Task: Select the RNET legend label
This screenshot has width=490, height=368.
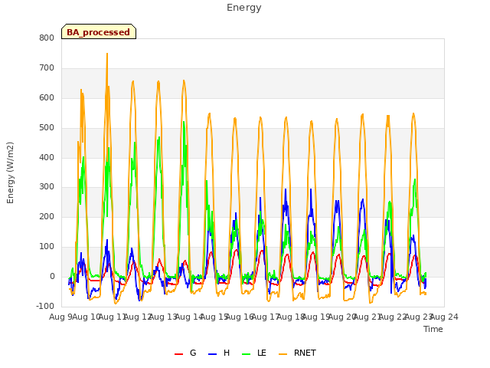Action: pyautogui.click(x=305, y=353)
